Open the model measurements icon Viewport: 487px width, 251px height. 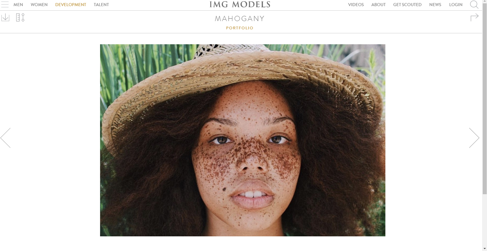20,17
